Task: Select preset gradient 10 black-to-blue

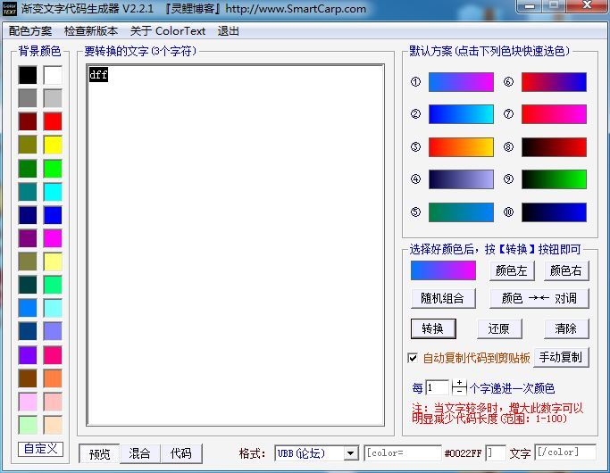Action: (x=554, y=212)
